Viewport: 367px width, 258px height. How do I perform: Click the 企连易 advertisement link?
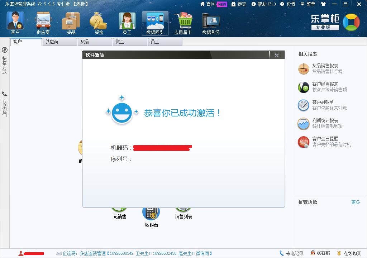(134, 253)
